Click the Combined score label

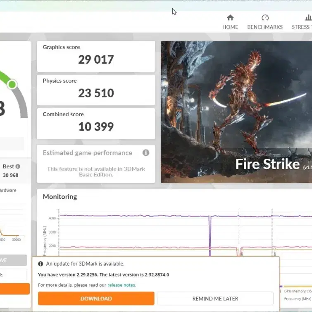coord(63,114)
